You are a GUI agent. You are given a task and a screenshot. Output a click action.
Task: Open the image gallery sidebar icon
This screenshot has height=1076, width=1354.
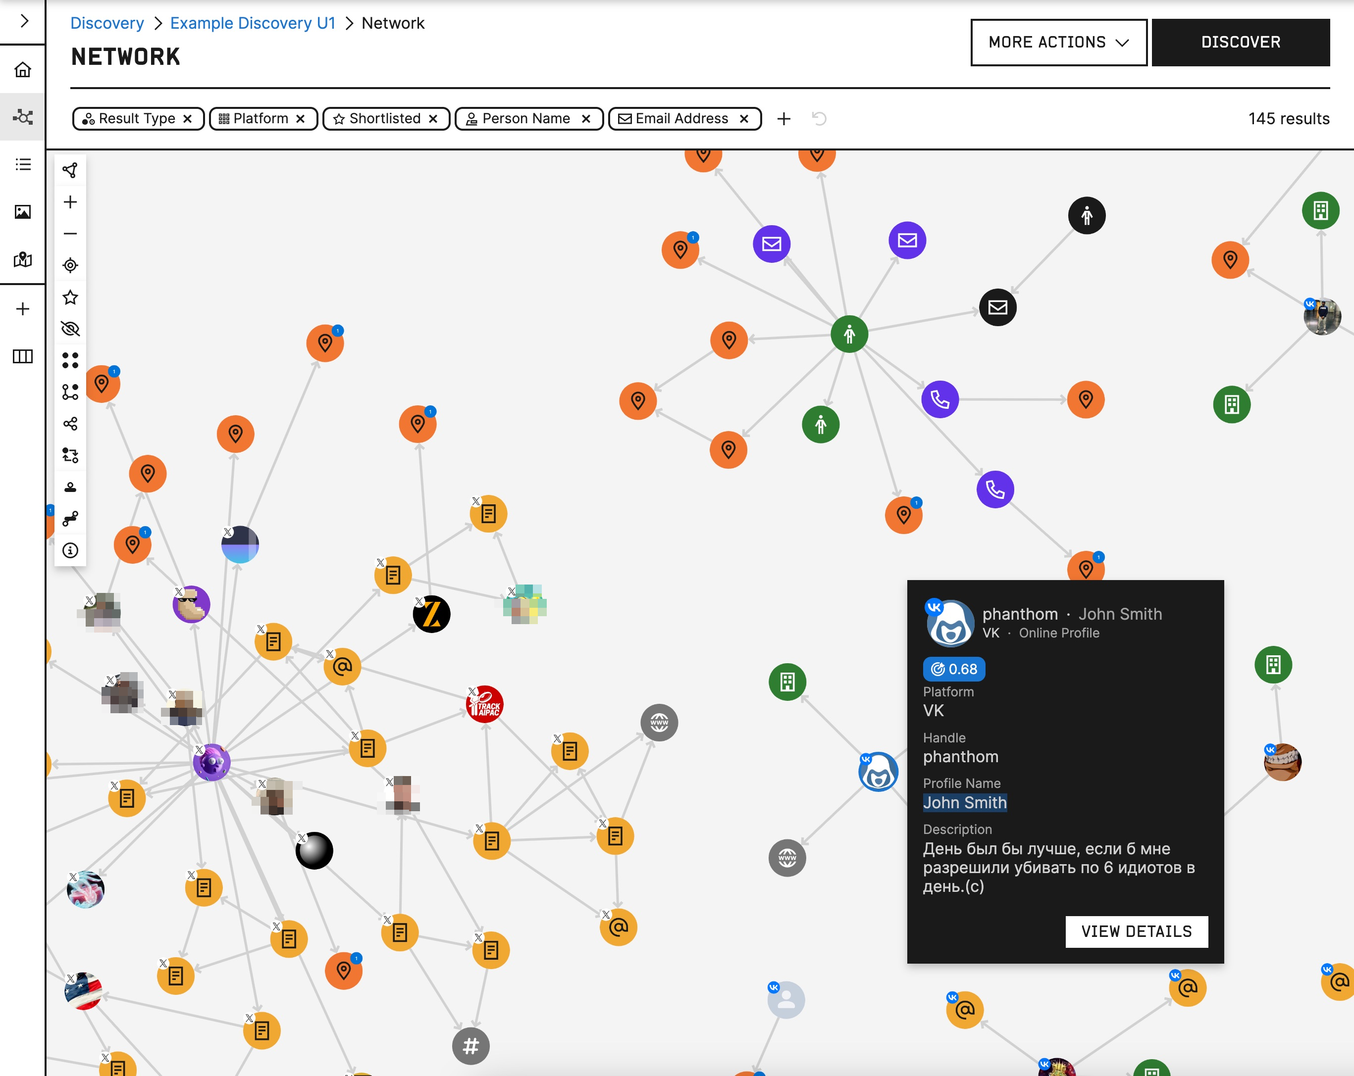click(x=23, y=211)
